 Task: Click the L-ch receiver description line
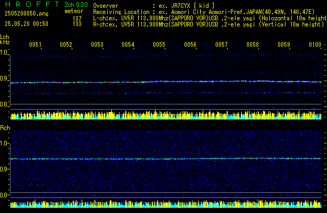click(210, 18)
